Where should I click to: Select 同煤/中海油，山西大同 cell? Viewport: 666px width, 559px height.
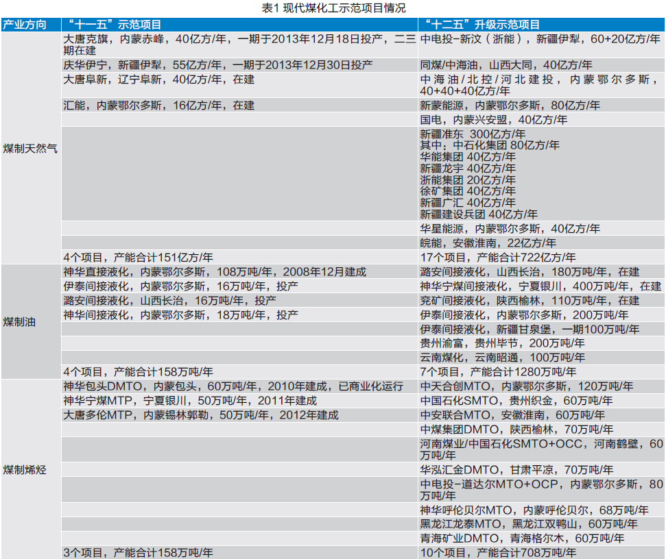click(x=541, y=65)
